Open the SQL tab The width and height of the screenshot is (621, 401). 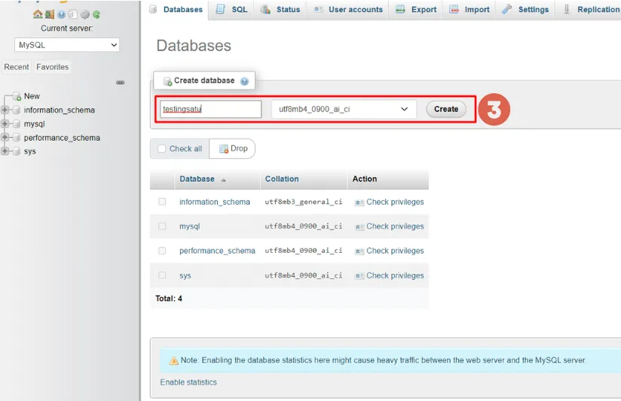pos(232,10)
